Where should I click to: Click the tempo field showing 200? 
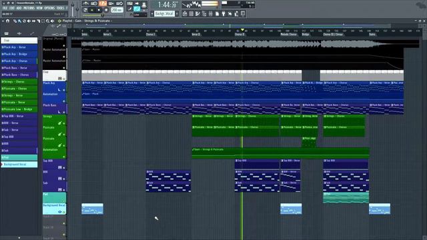point(117,10)
